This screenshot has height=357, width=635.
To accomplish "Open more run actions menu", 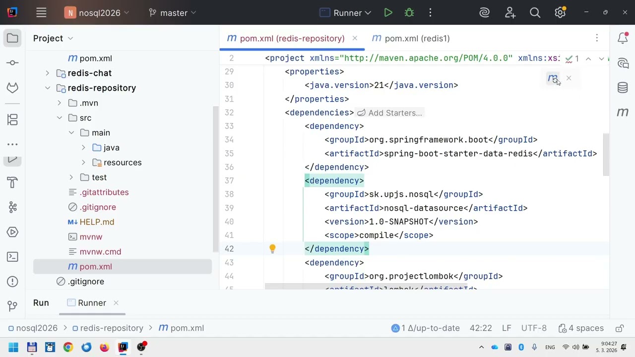I will (430, 13).
